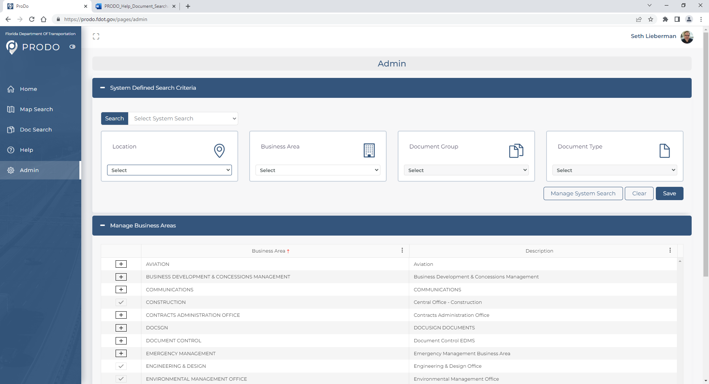Collapse the Manage Business Areas panel
Viewport: 709px width, 384px height.
[103, 226]
